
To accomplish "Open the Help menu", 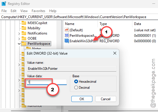I will click(x=53, y=11).
